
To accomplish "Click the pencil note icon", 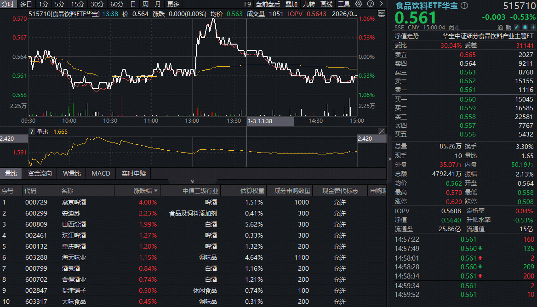I will [x=516, y=28].
